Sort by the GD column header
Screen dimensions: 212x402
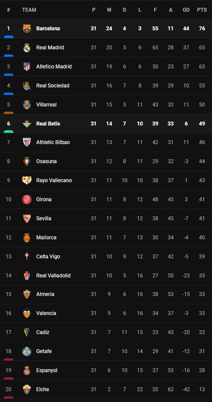[x=186, y=10]
